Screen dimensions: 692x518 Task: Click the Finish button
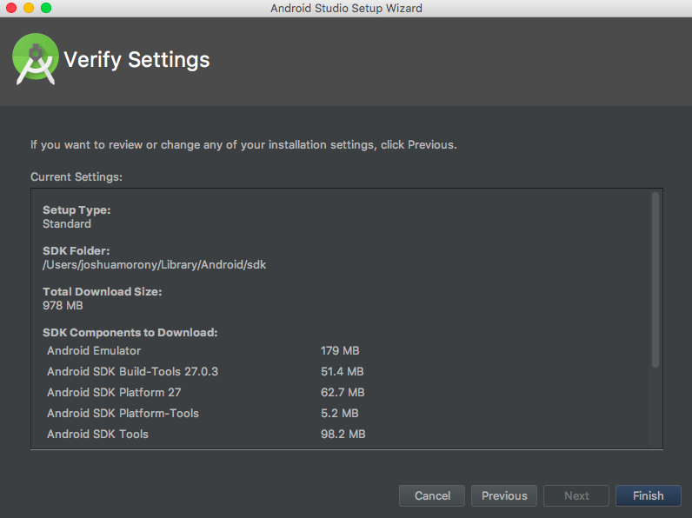point(648,496)
